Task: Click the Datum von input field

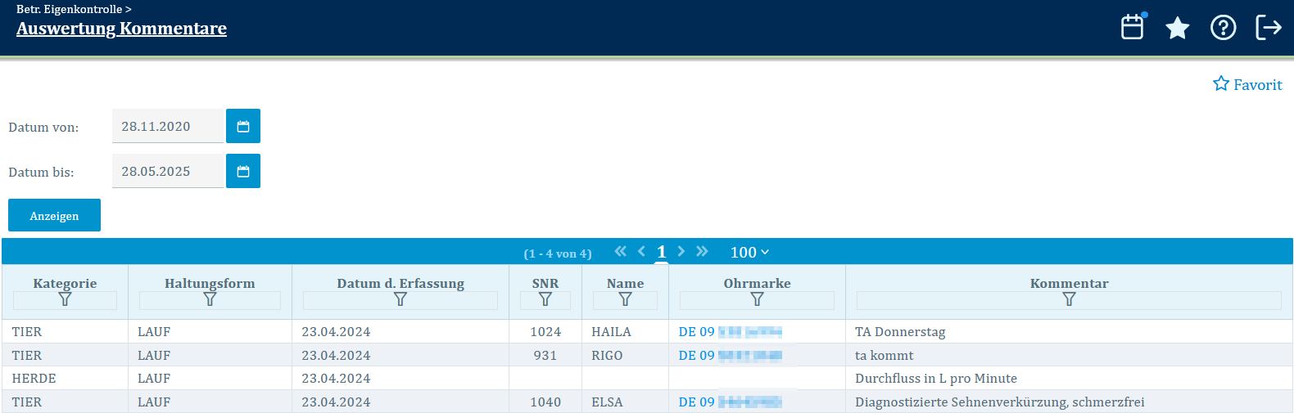Action: tap(167, 126)
